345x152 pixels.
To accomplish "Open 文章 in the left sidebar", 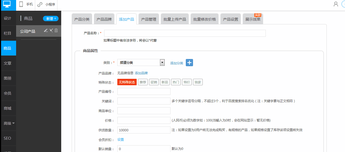I will pos(8,63).
